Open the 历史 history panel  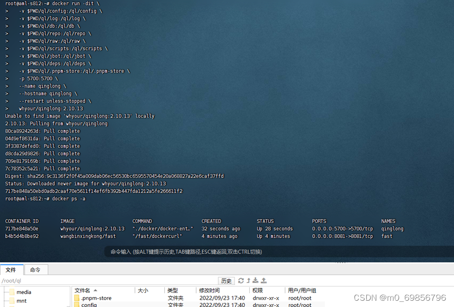226,280
